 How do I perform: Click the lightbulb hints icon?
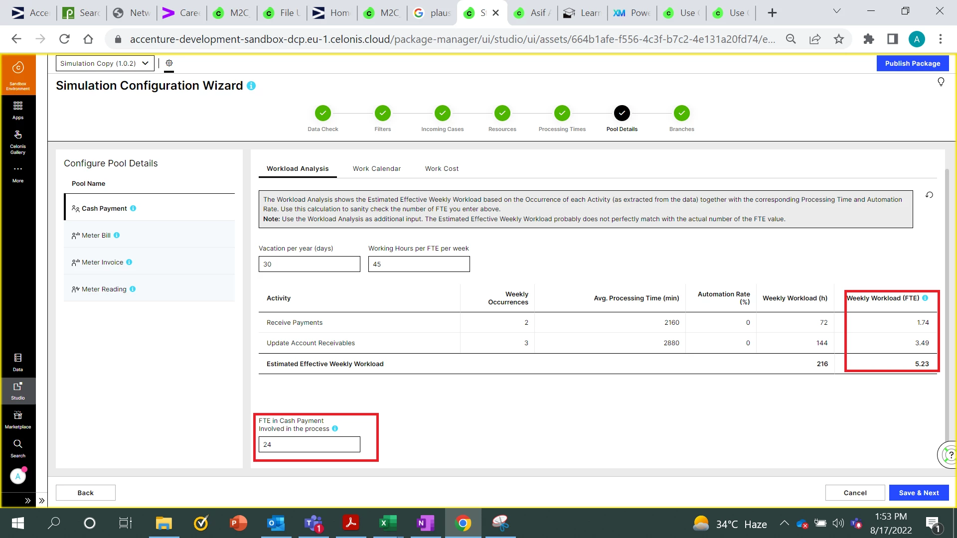pos(941,82)
